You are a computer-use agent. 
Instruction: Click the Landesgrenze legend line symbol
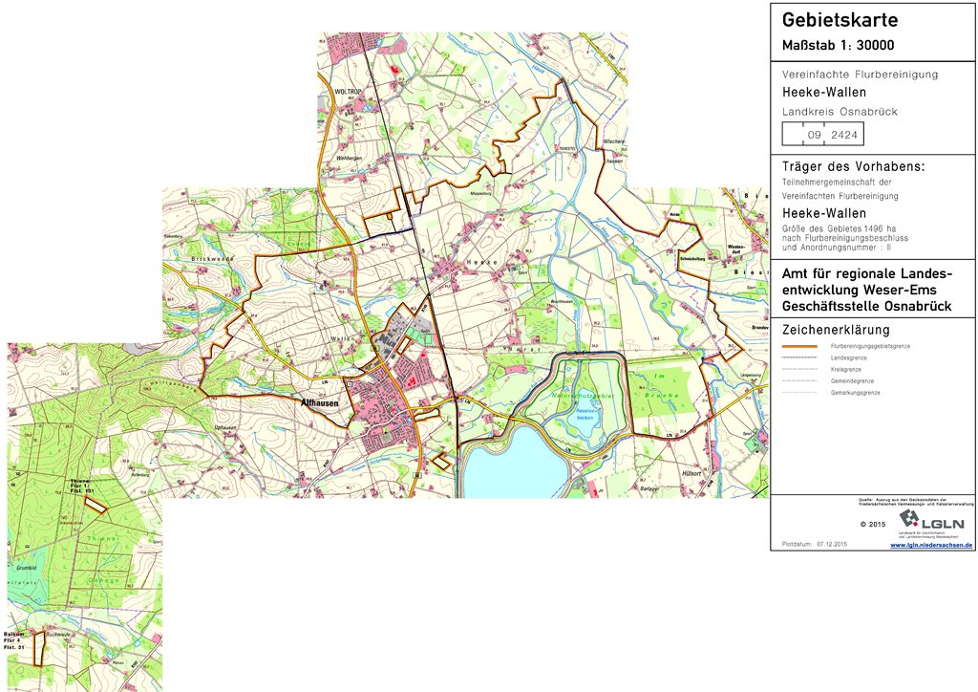pos(802,357)
